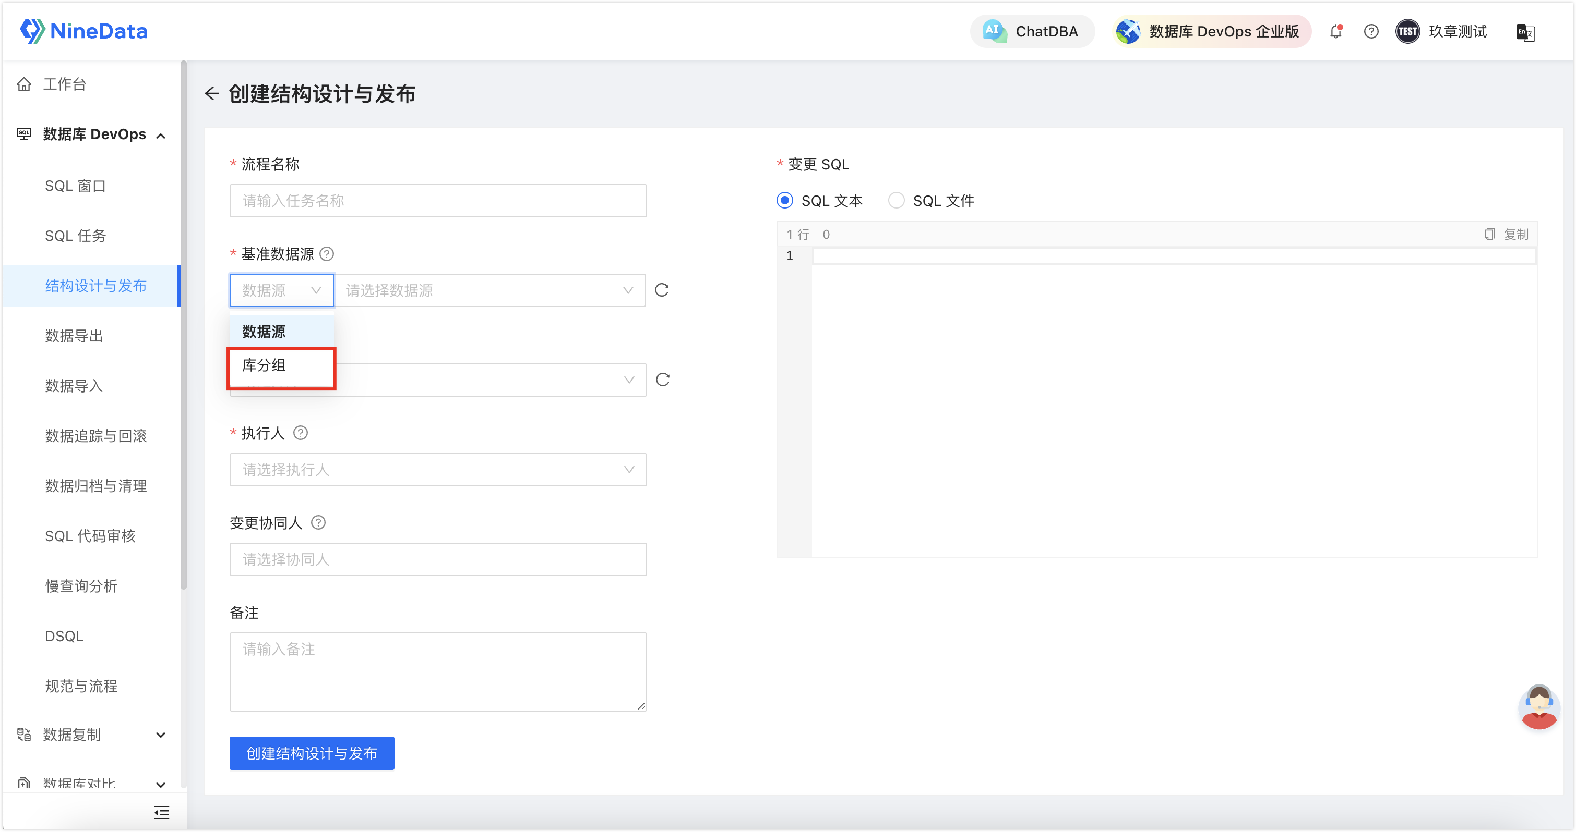1576x832 pixels.
Task: Navigate to 数据导出 in the sidebar
Action: click(x=74, y=336)
